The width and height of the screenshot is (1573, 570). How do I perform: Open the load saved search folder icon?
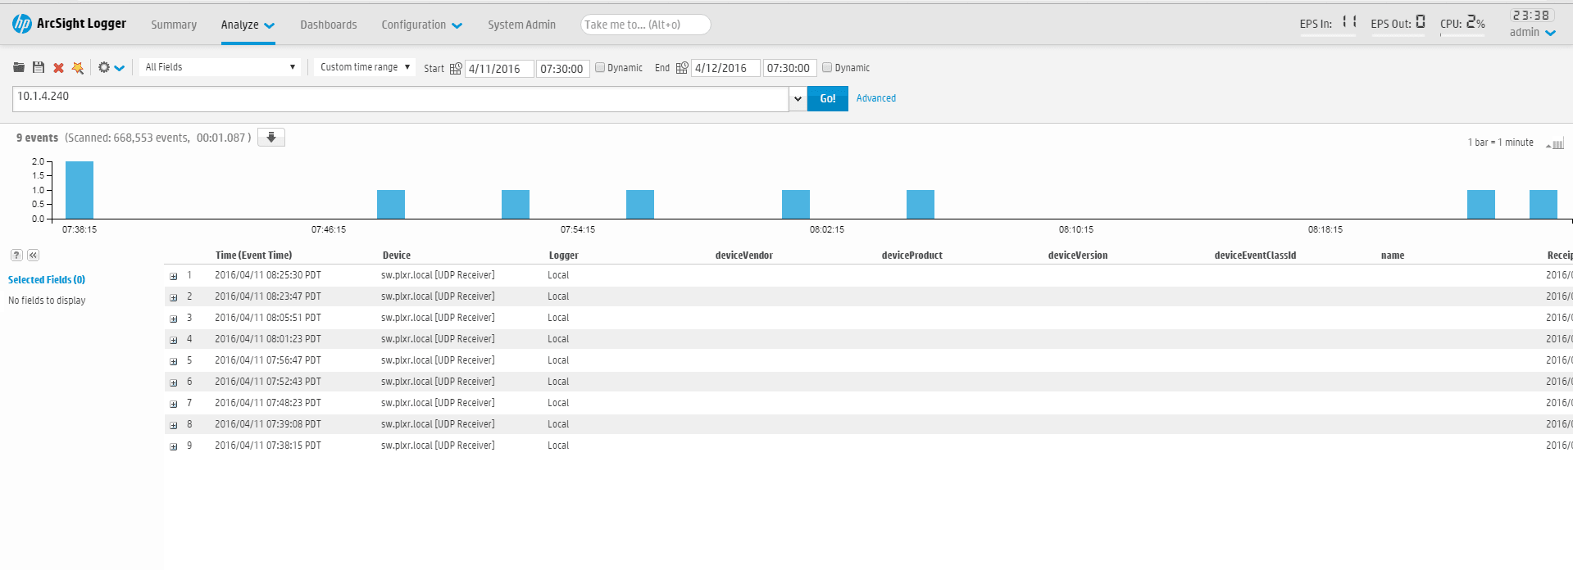pos(19,68)
